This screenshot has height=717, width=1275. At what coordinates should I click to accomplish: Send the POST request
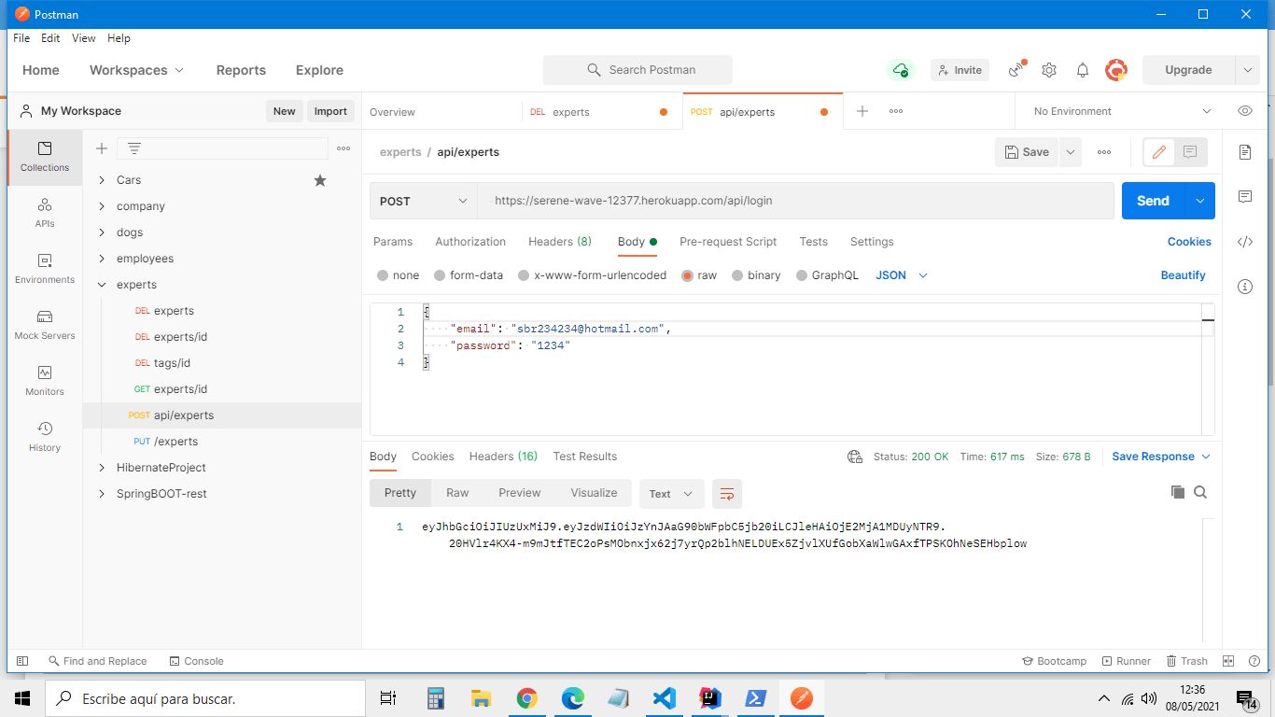(1153, 201)
